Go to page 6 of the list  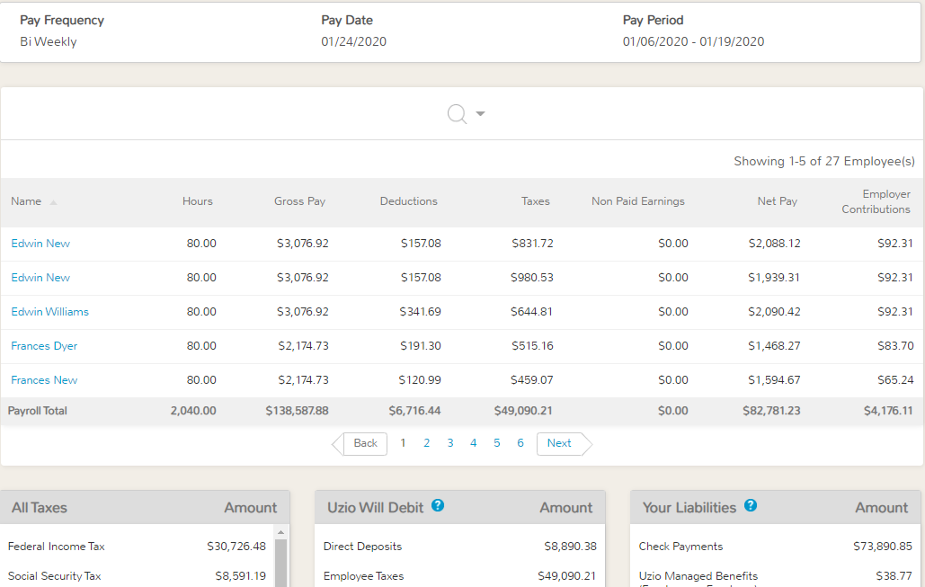pos(520,443)
